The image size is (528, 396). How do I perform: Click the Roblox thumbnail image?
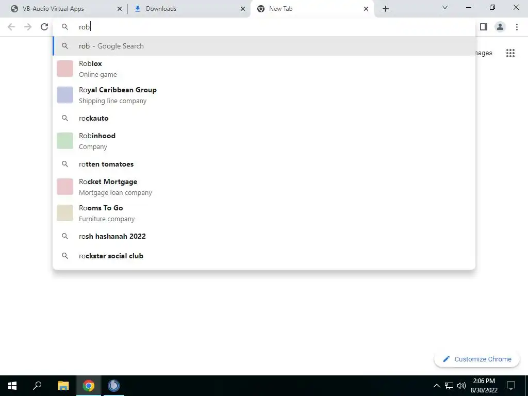[65, 69]
